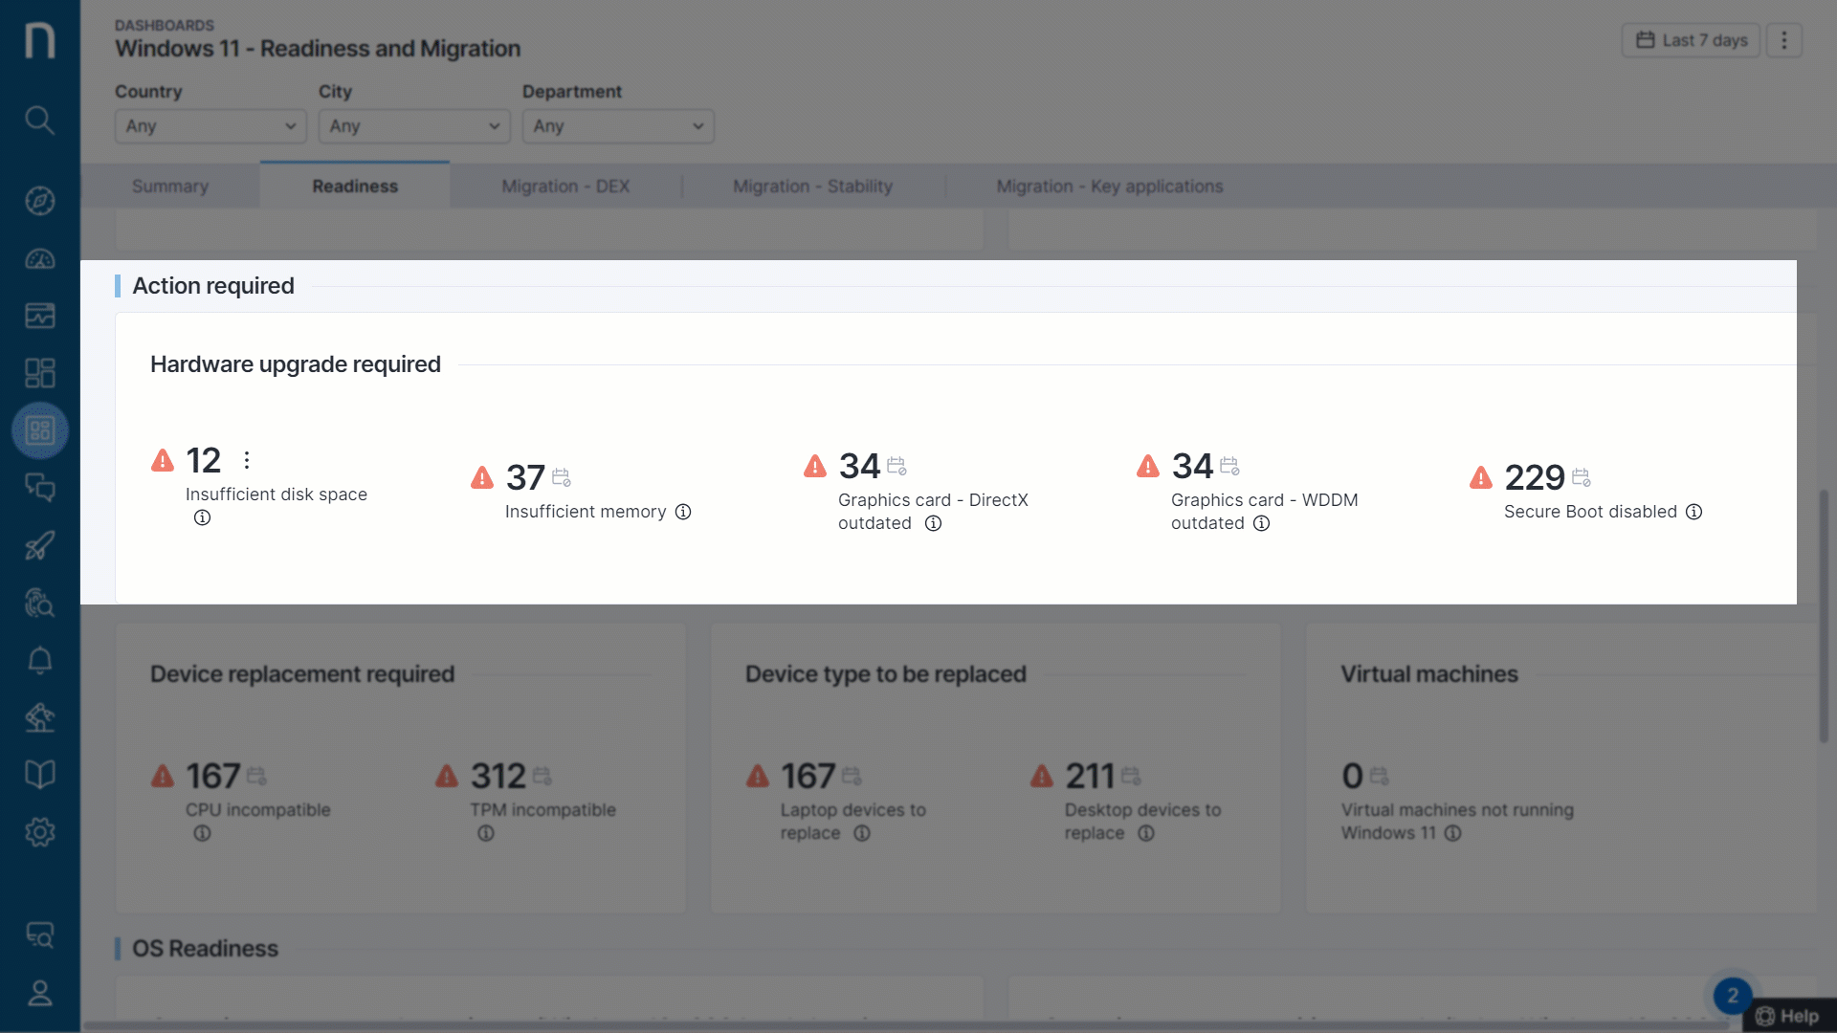Open the settings gear icon in sidebar

point(39,832)
